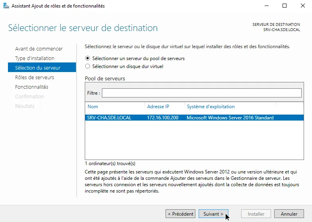Minimize the wizard window
This screenshot has height=222, width=312.
tap(266, 6)
